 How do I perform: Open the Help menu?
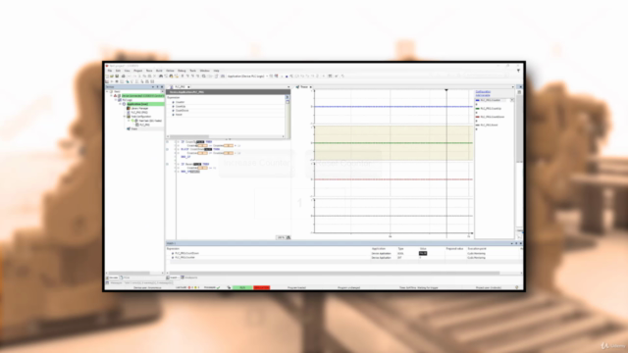(x=216, y=71)
